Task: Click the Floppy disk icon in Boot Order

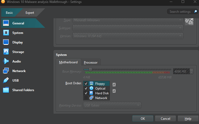Action: (91, 83)
